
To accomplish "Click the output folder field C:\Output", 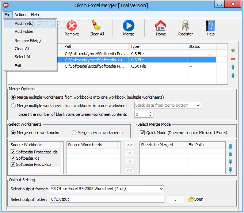I will click(x=107, y=199).
